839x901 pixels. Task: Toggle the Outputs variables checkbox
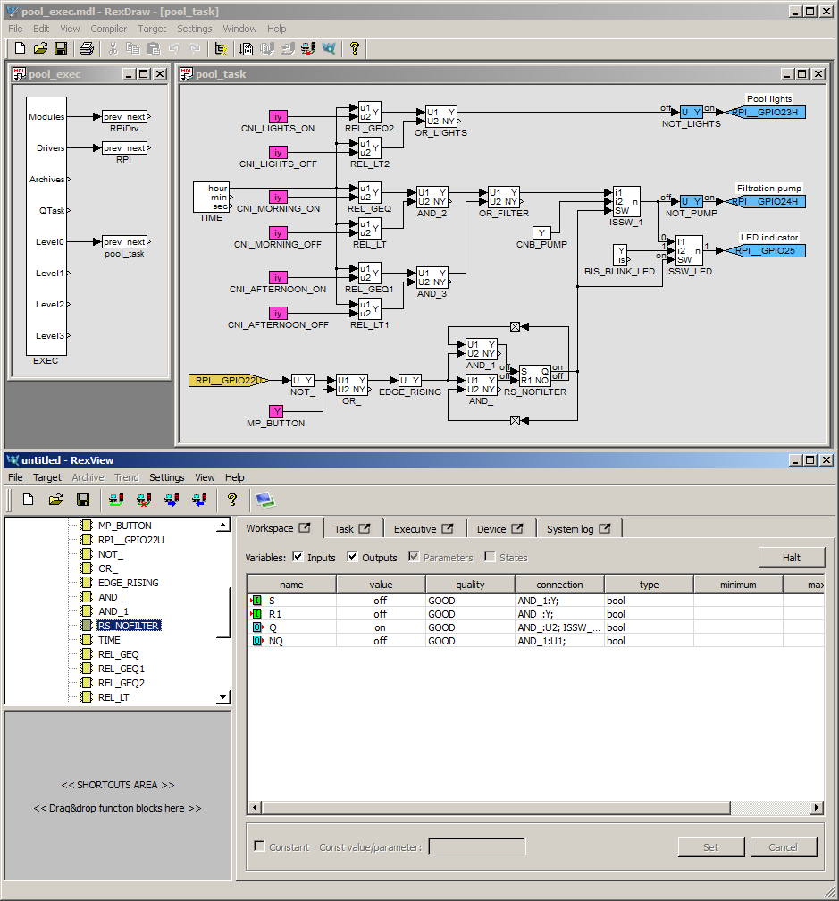352,556
